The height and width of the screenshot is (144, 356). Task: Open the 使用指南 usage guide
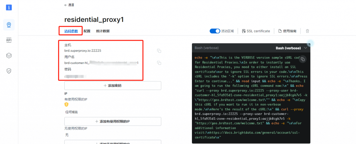coord(287,31)
